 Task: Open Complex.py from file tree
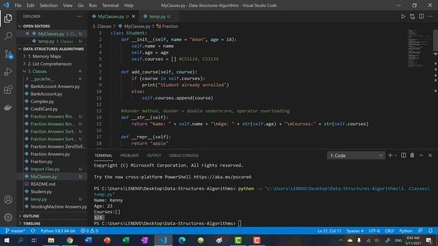[x=42, y=102]
